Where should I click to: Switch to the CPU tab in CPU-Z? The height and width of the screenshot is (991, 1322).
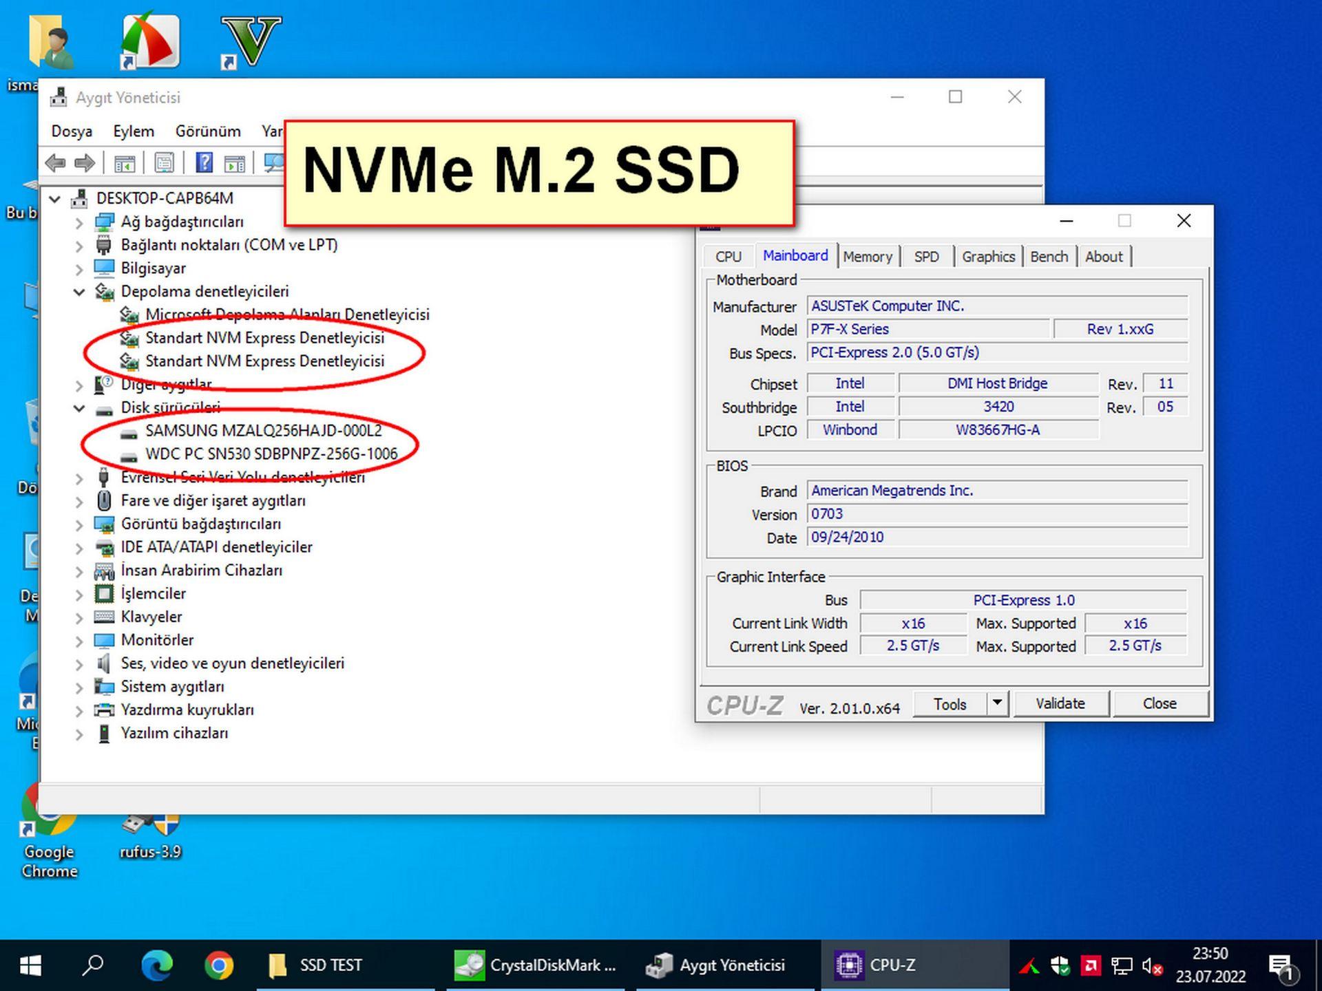[728, 257]
